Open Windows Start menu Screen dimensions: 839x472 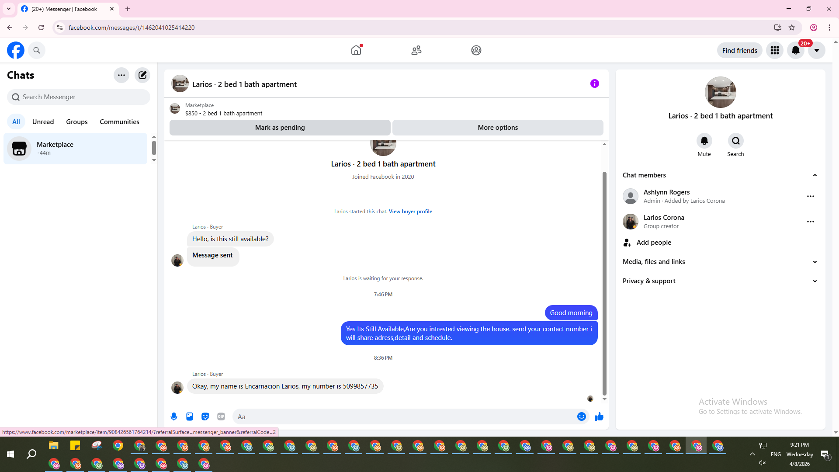pyautogui.click(x=10, y=455)
